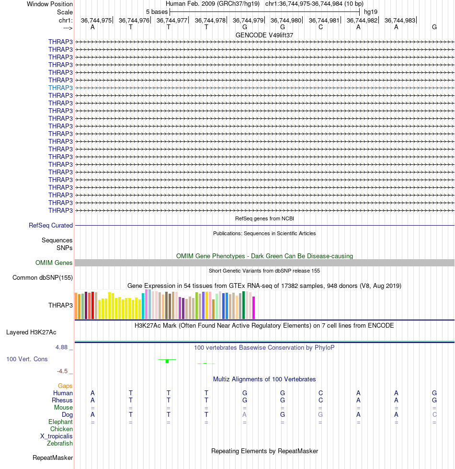Screen dimensions: 455x469
Task: Click the SNPs track label
Action: pyautogui.click(x=65, y=248)
